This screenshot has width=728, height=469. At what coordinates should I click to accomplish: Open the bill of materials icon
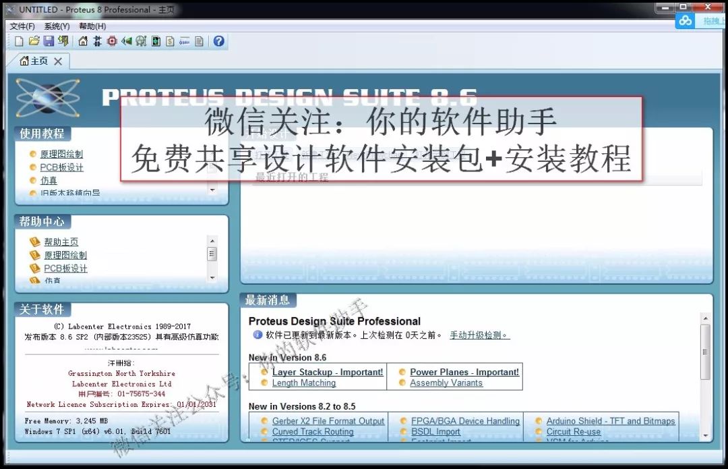pyautogui.click(x=171, y=41)
